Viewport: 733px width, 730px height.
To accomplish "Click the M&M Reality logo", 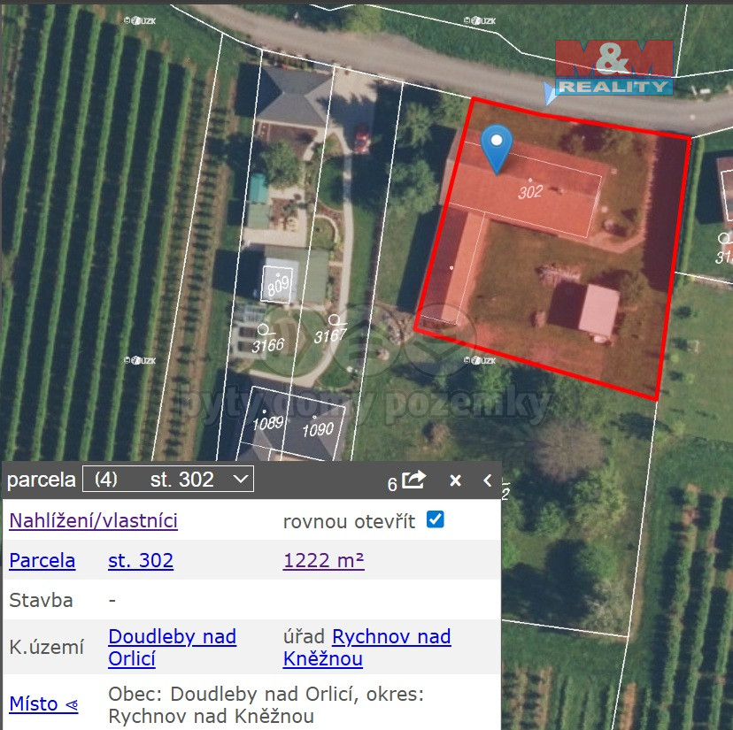I will 613,67.
